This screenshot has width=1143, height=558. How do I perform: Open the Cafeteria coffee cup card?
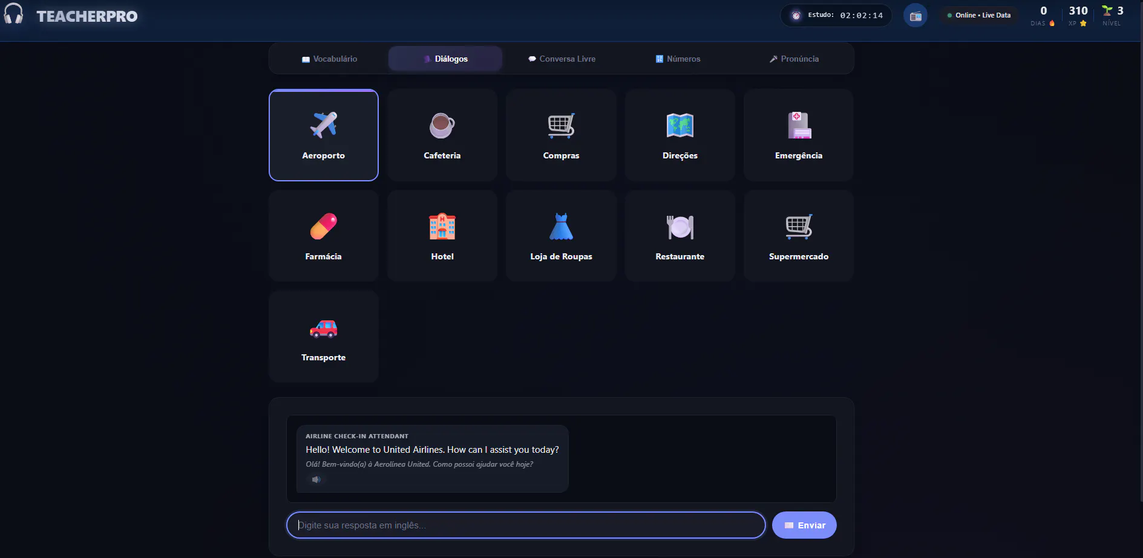(442, 135)
